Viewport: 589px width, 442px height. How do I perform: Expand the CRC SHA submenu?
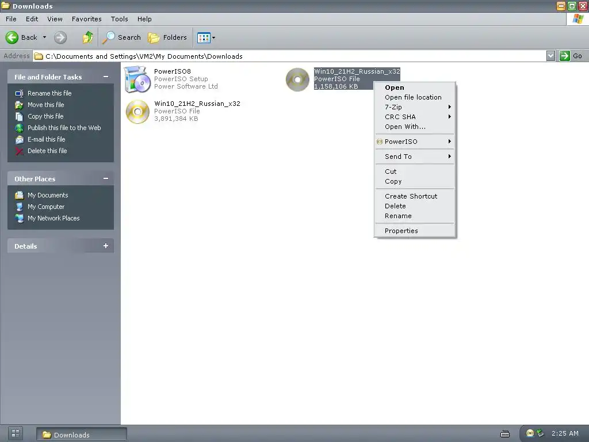click(415, 116)
